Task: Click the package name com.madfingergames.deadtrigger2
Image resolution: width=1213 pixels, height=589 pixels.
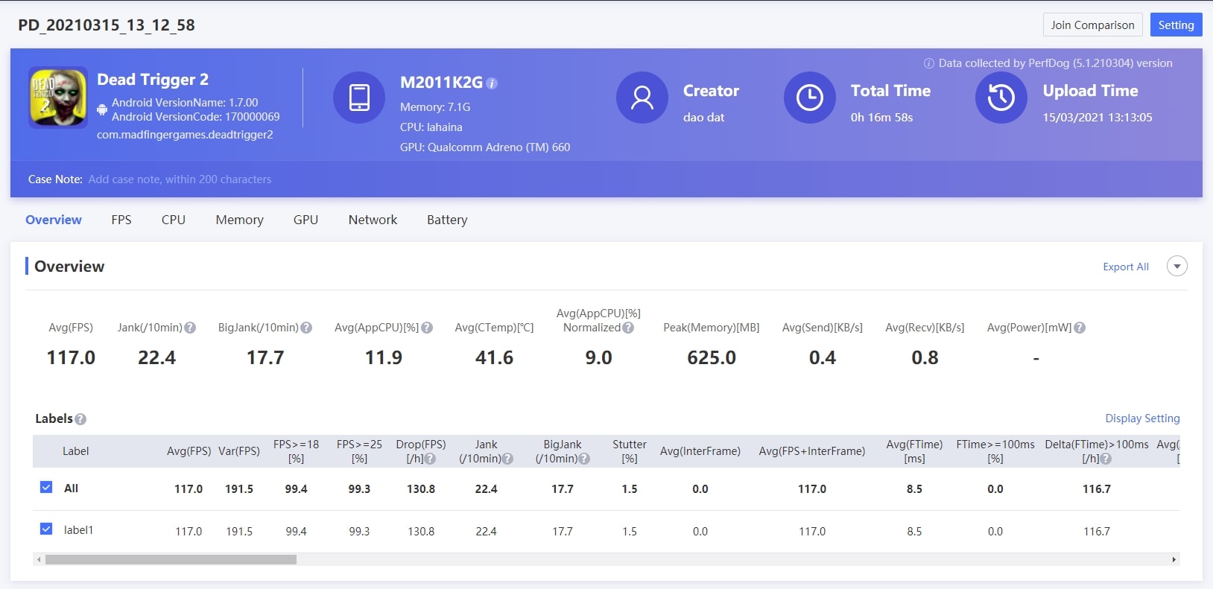Action: coord(185,135)
